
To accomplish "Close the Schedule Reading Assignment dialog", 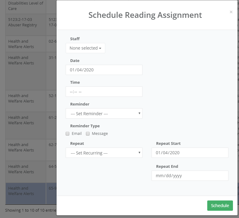I will click(x=231, y=12).
